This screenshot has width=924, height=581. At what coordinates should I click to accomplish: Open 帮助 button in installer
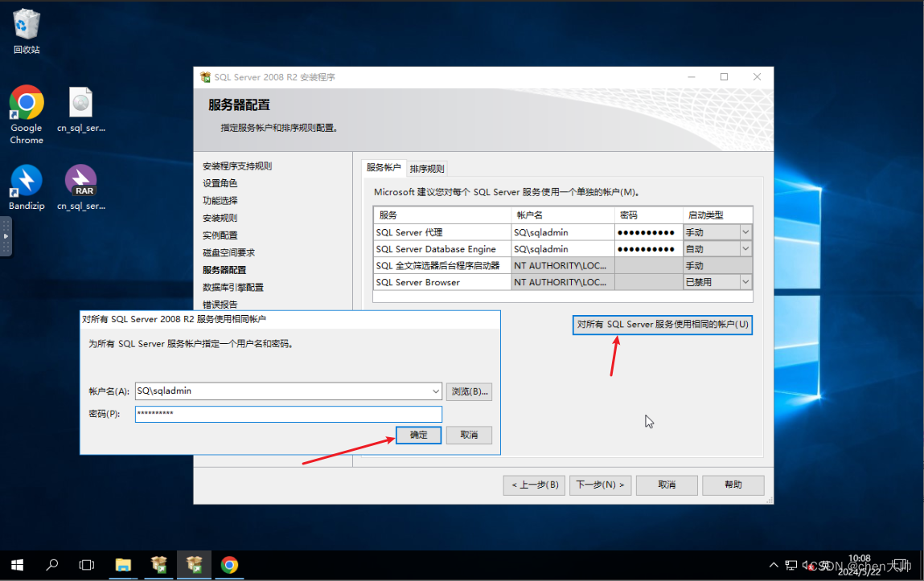tap(733, 485)
